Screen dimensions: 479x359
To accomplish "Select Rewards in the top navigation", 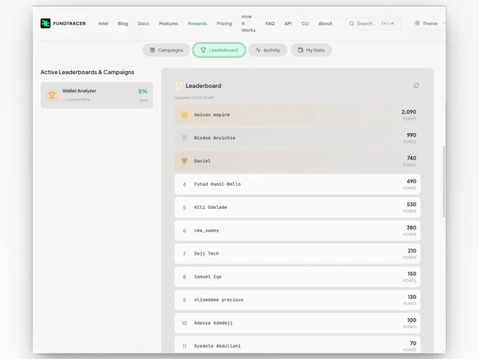I will point(197,23).
